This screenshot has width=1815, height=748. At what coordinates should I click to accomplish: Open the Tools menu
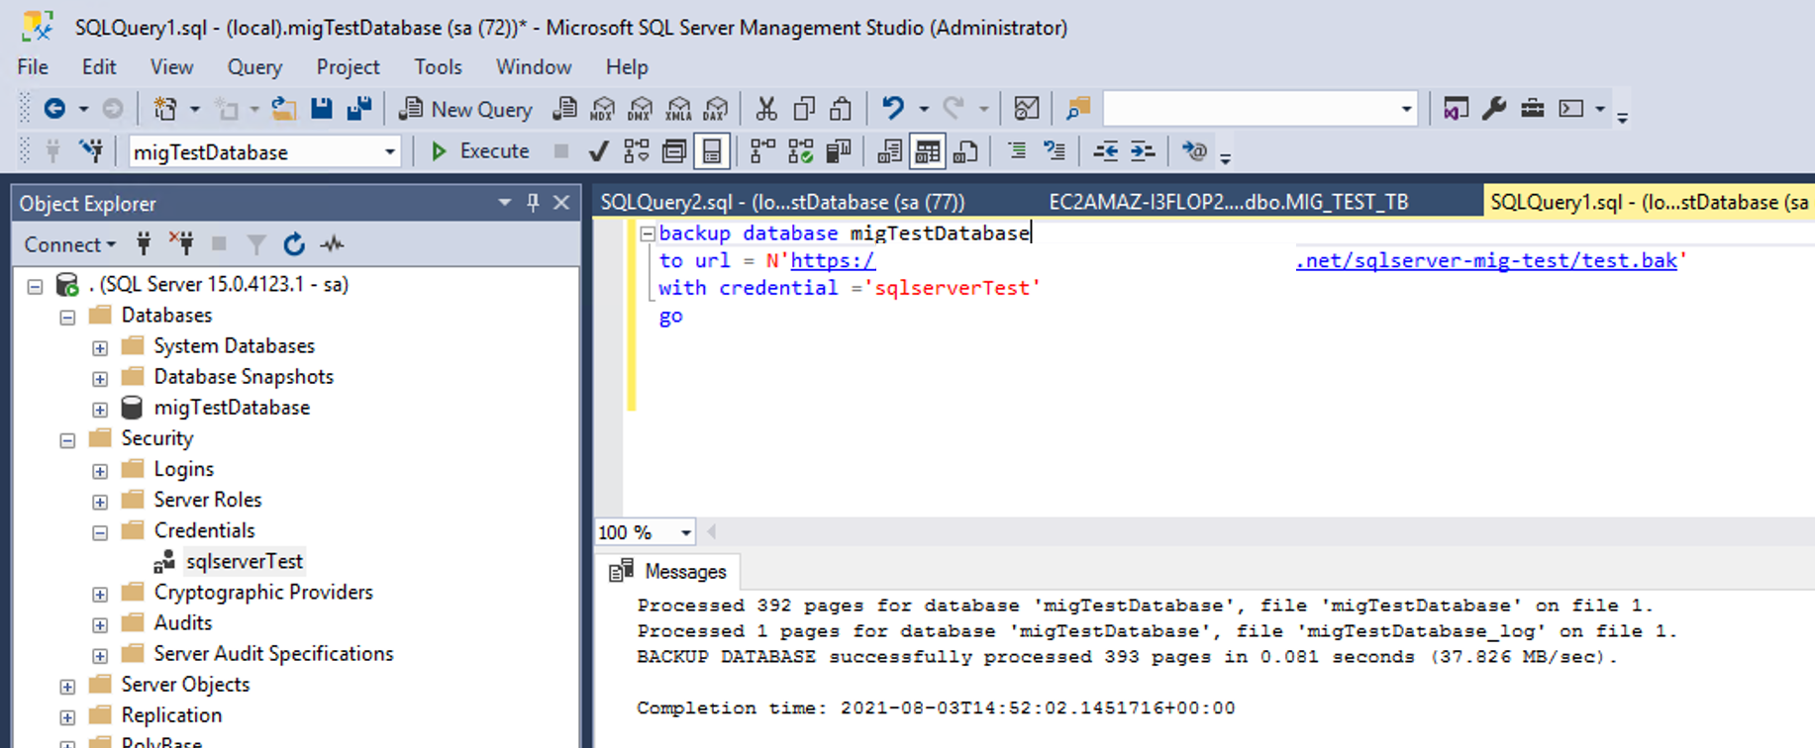coord(438,67)
